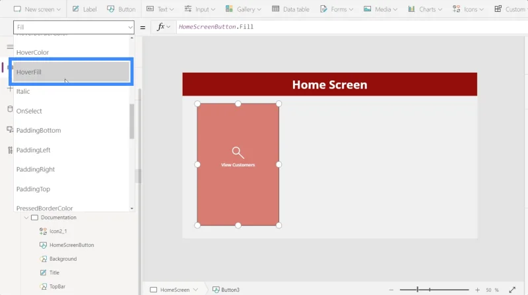Select HoverFill in the property list
Viewport: 528px width, 295px height.
tap(71, 72)
